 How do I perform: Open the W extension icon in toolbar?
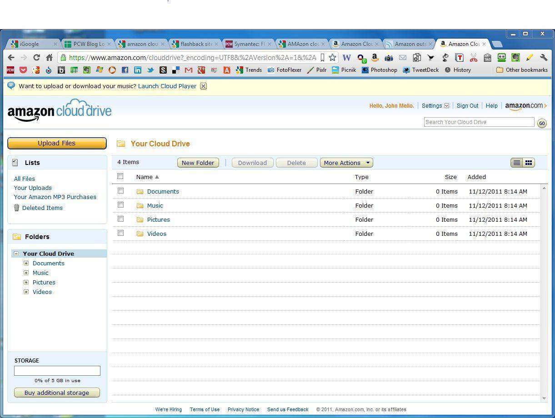346,58
